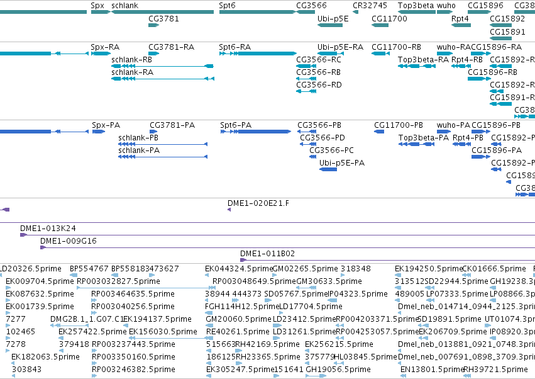Select the Top3beta-RA transcript label
Image resolution: width=535 pixels, height=379 pixels.
[423, 60]
